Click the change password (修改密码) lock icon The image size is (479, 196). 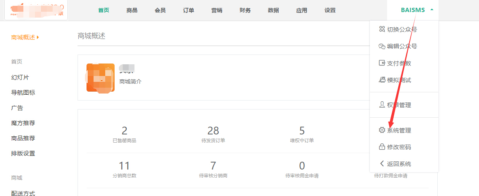coord(382,147)
